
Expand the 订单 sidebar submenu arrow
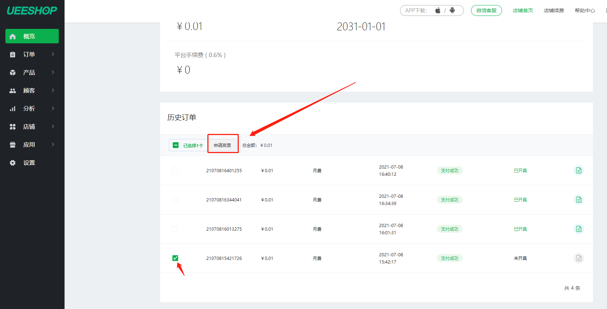[x=53, y=54]
